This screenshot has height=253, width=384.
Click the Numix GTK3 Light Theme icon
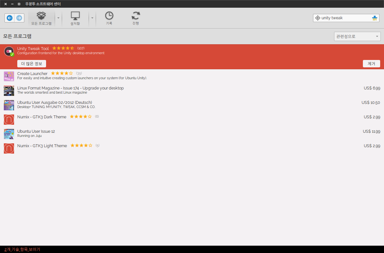pos(9,148)
